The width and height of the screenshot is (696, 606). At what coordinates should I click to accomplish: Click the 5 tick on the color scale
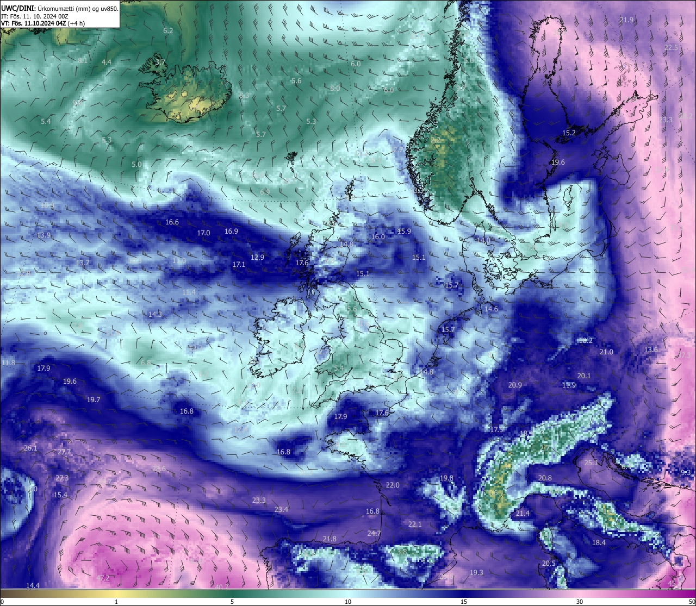coord(232,602)
